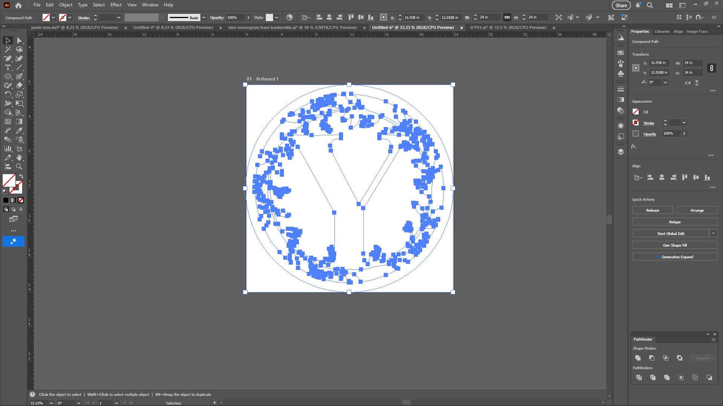Select the Gradient tool
Screen dimensions: 723x406
(x=19, y=121)
